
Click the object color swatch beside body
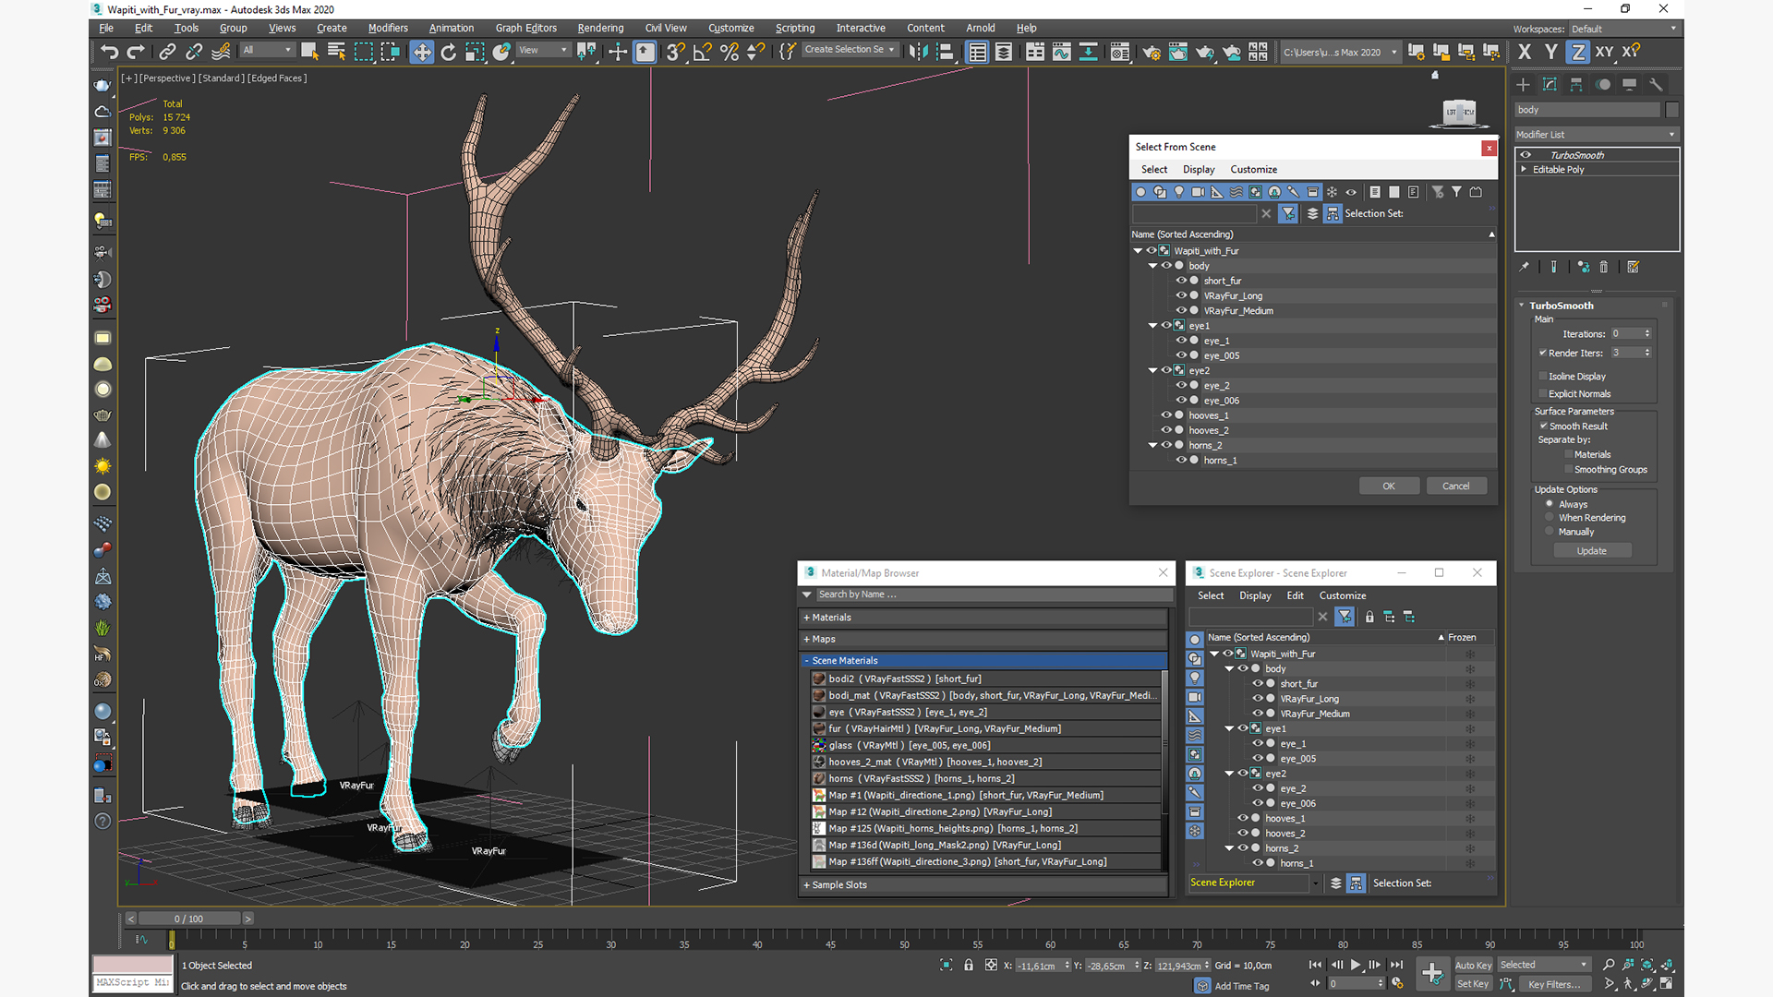pos(1671,110)
